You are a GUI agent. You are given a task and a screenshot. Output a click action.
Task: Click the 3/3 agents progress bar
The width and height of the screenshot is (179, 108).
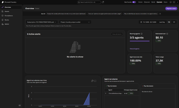(139, 41)
